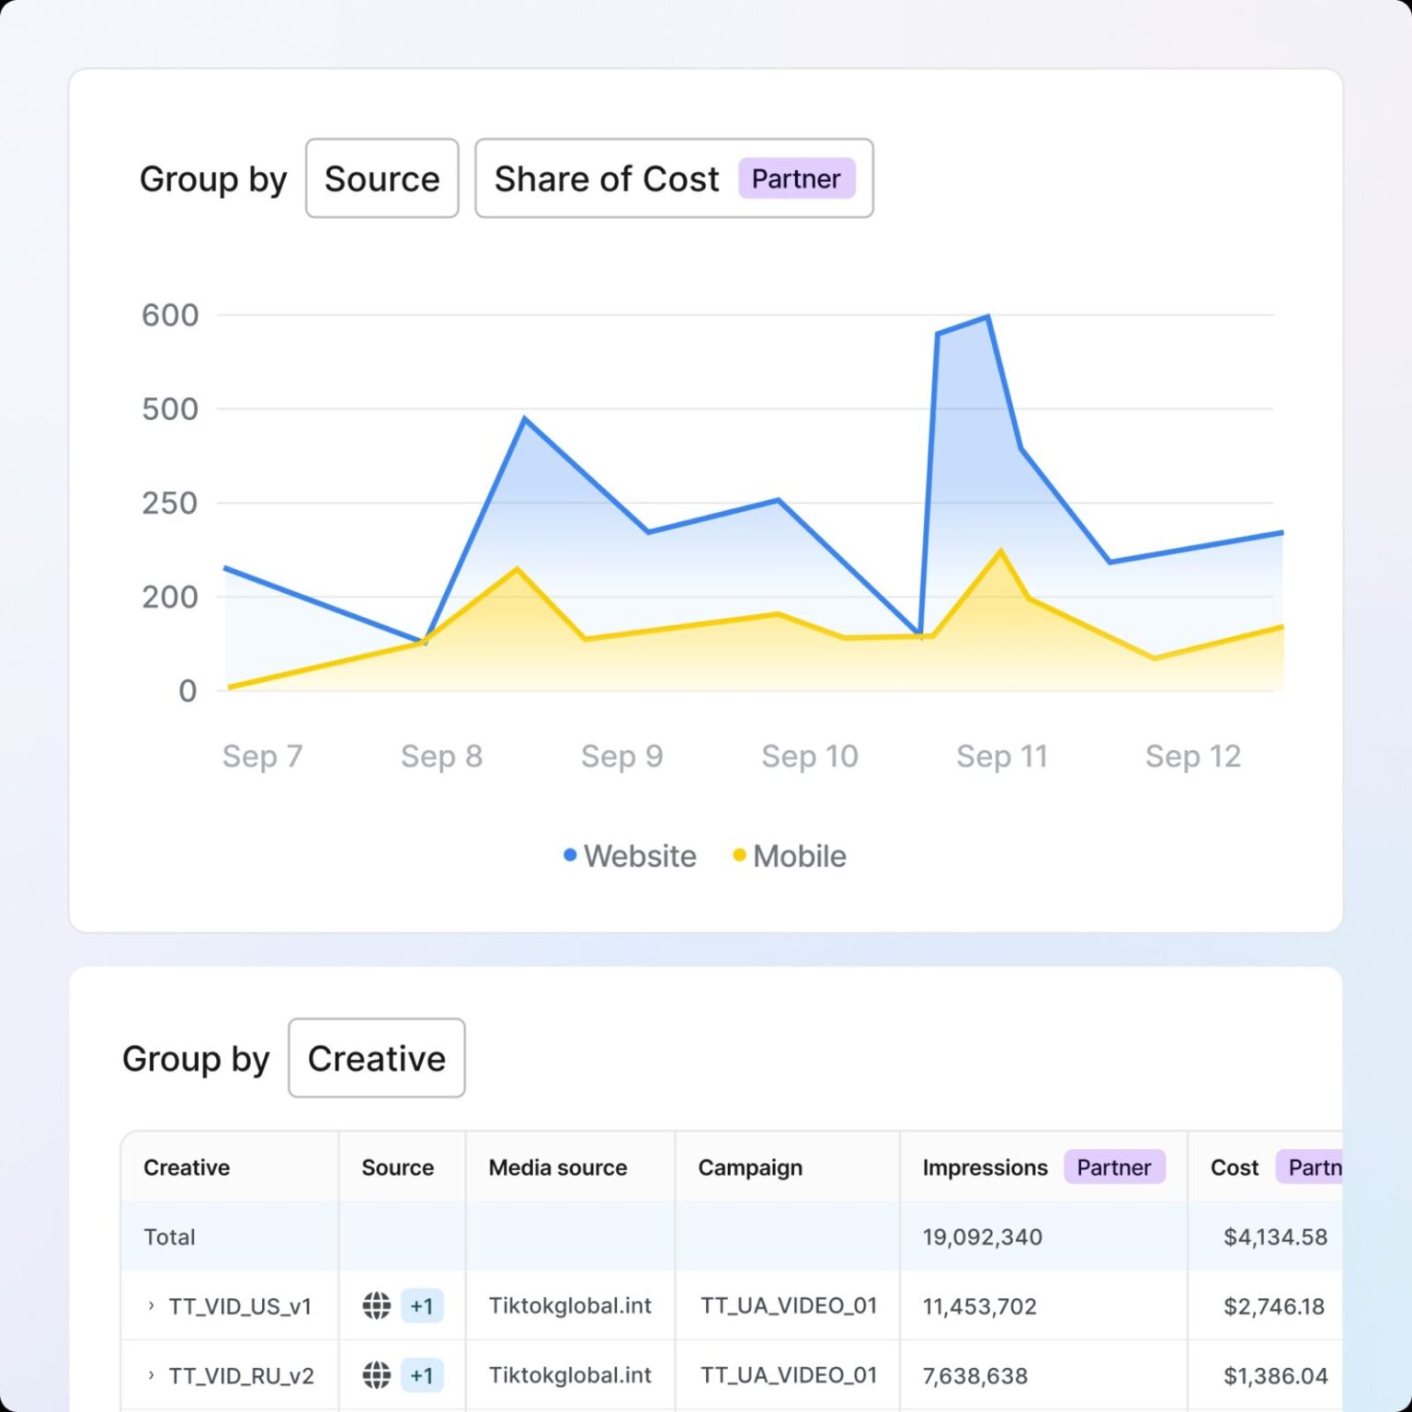Viewport: 1412px width, 1412px height.
Task: Open the Share of Cost metric dropdown
Action: [x=674, y=178]
